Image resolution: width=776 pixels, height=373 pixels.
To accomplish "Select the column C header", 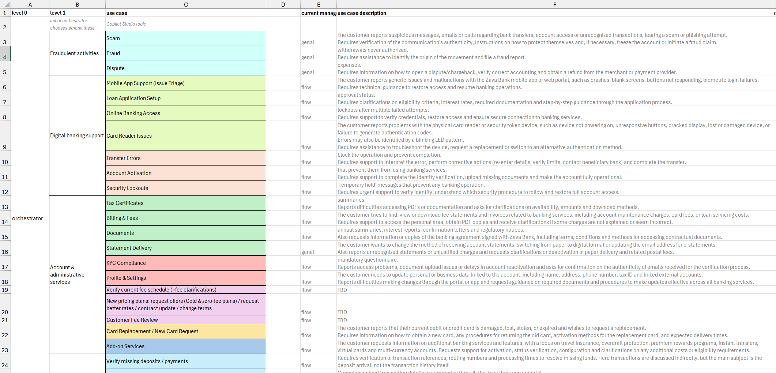I will pos(186,4).
